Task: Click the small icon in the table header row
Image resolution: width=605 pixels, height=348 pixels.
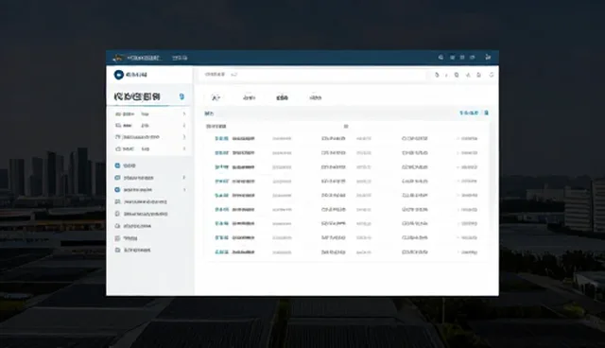Action: click(x=346, y=126)
